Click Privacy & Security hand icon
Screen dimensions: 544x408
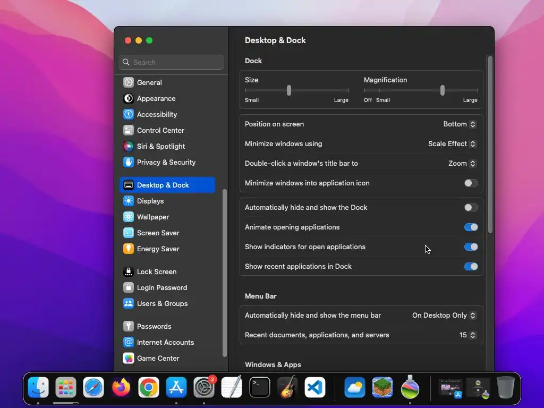click(x=129, y=163)
